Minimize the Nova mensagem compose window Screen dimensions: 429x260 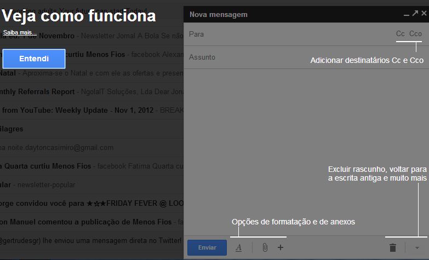coord(407,14)
